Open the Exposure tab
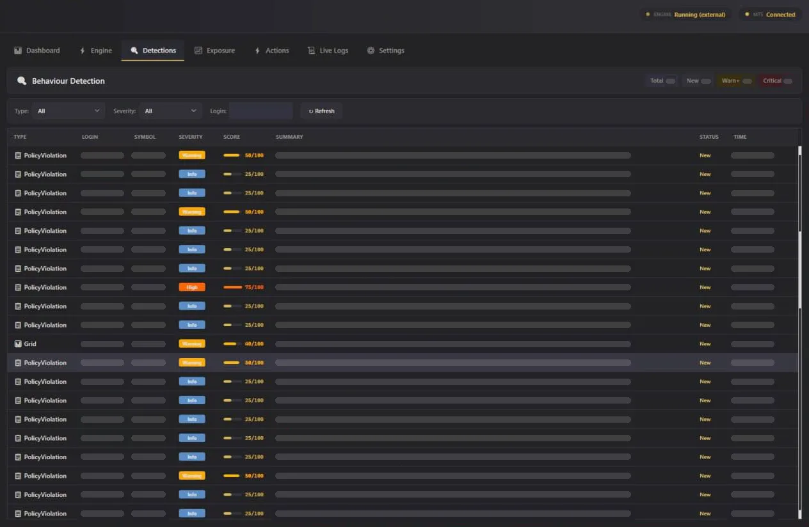The height and width of the screenshot is (527, 809). coord(214,51)
